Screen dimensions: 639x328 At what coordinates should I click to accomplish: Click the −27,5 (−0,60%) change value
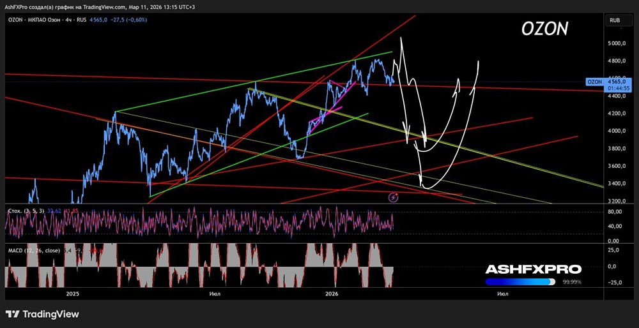[128, 19]
